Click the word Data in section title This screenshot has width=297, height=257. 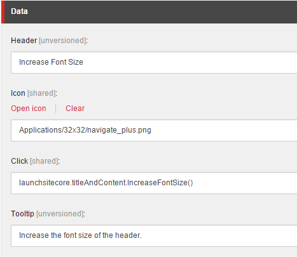click(x=19, y=11)
